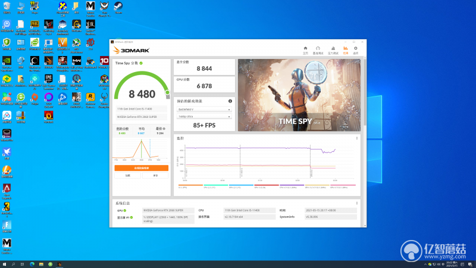476x268 pixels.
Task: Open the PUBG desktop shortcut
Action: click(35, 27)
